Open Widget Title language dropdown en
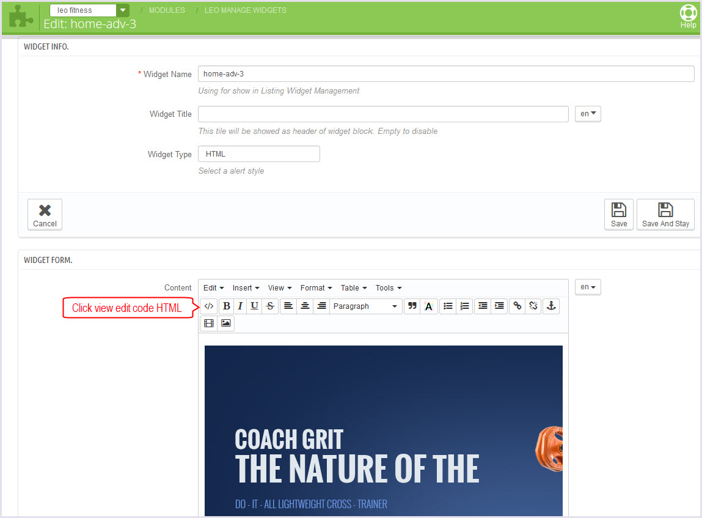 pos(588,114)
